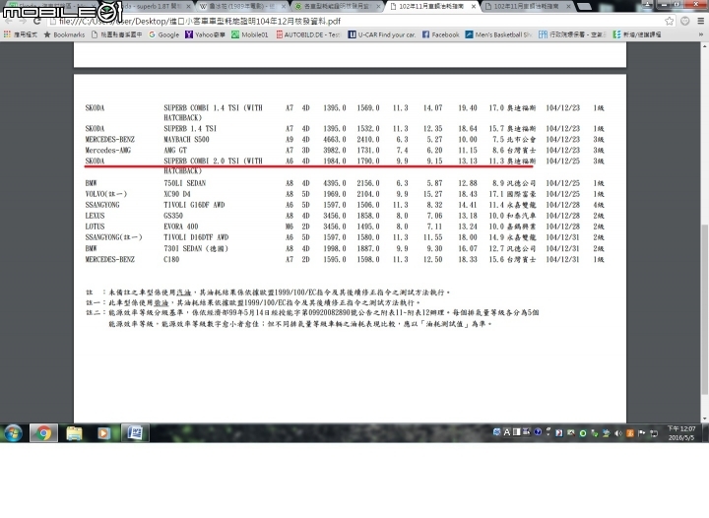
Task: Open the Men's Basketball bookmark
Action: (498, 34)
